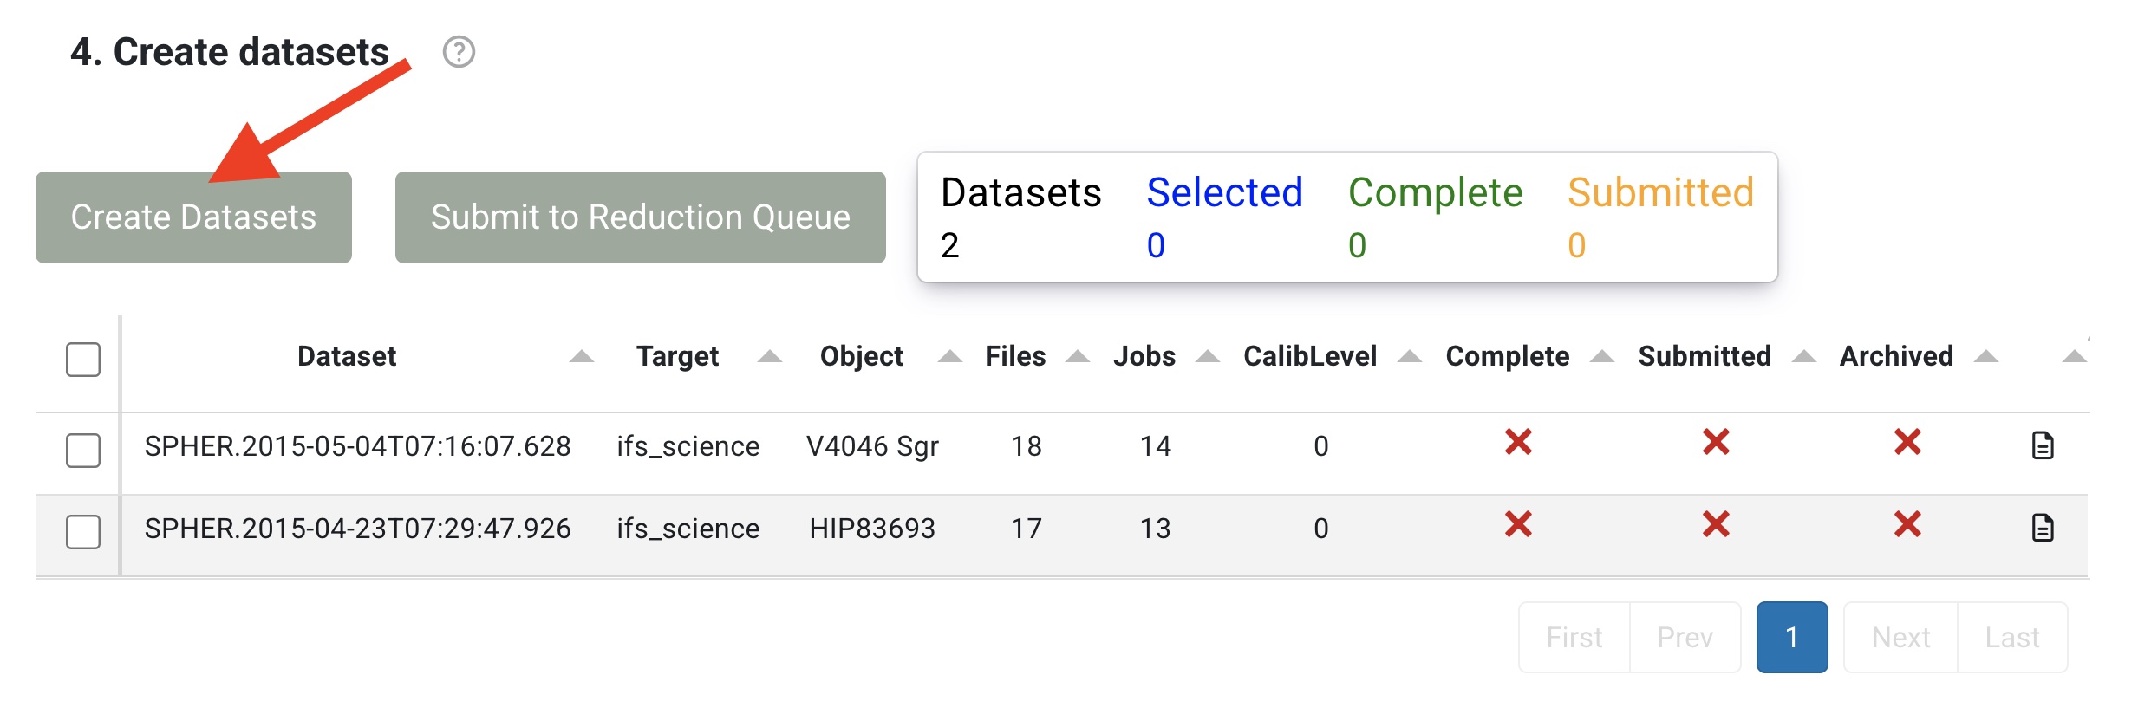Image resolution: width=2138 pixels, height=714 pixels.
Task: Click Jobs value 14
Action: click(x=1155, y=445)
